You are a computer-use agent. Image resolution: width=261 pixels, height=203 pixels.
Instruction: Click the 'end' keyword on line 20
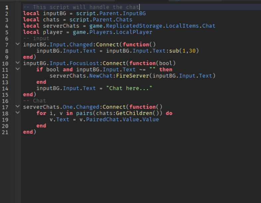tap(41, 125)
